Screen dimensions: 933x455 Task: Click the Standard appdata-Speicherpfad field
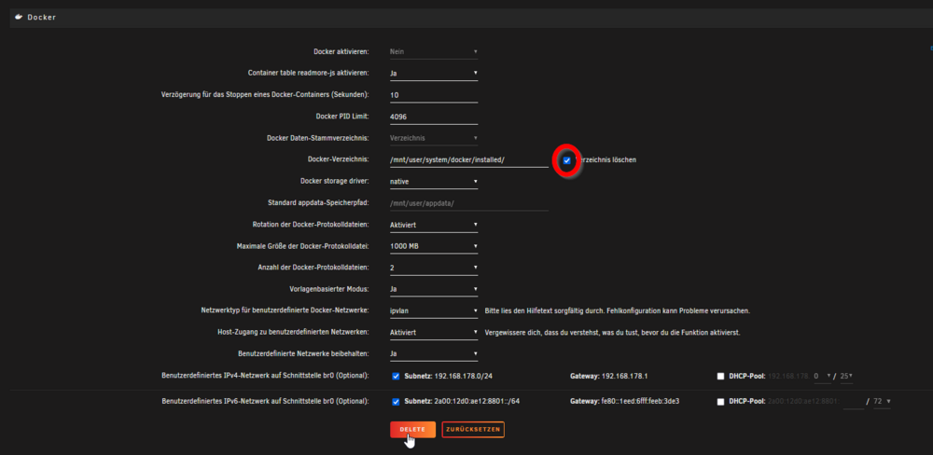(468, 203)
